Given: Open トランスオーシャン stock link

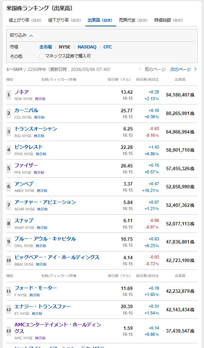Looking at the screenshot, I should 36,129.
